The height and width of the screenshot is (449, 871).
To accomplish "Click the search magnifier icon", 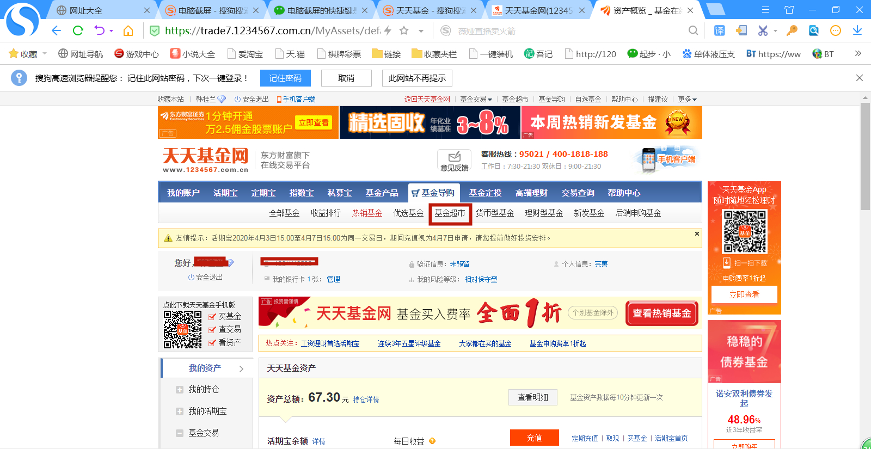I will (693, 30).
